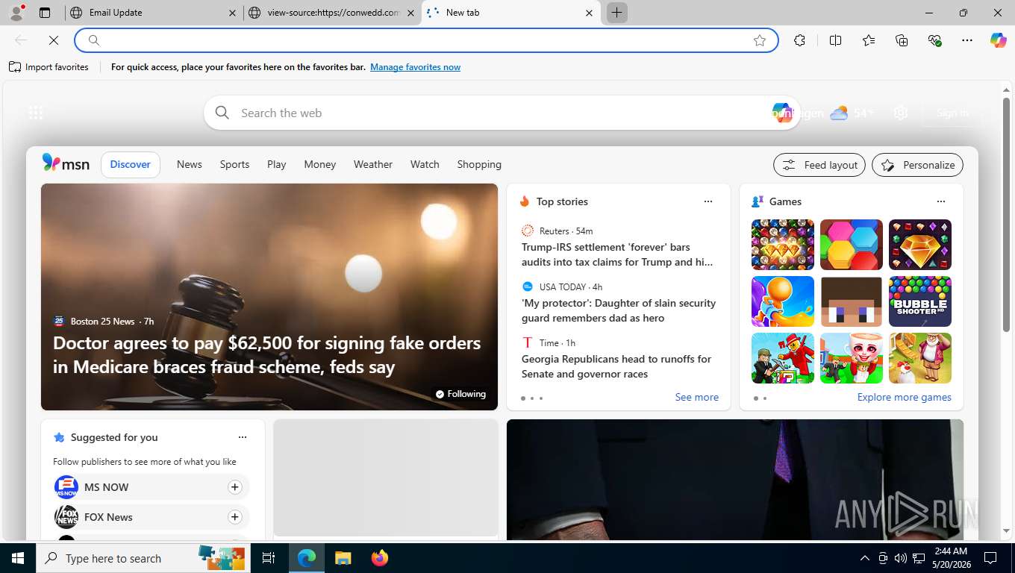Click the Personalize button
The width and height of the screenshot is (1015, 573).
click(x=917, y=165)
